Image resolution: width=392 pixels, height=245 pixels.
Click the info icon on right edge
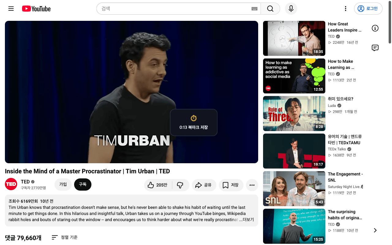(x=375, y=28)
